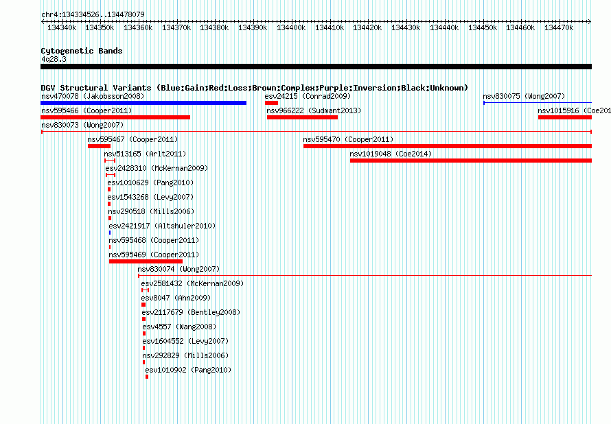The height and width of the screenshot is (424, 611).
Task: Click the 134470k ruler mark
Action: [x=559, y=27]
